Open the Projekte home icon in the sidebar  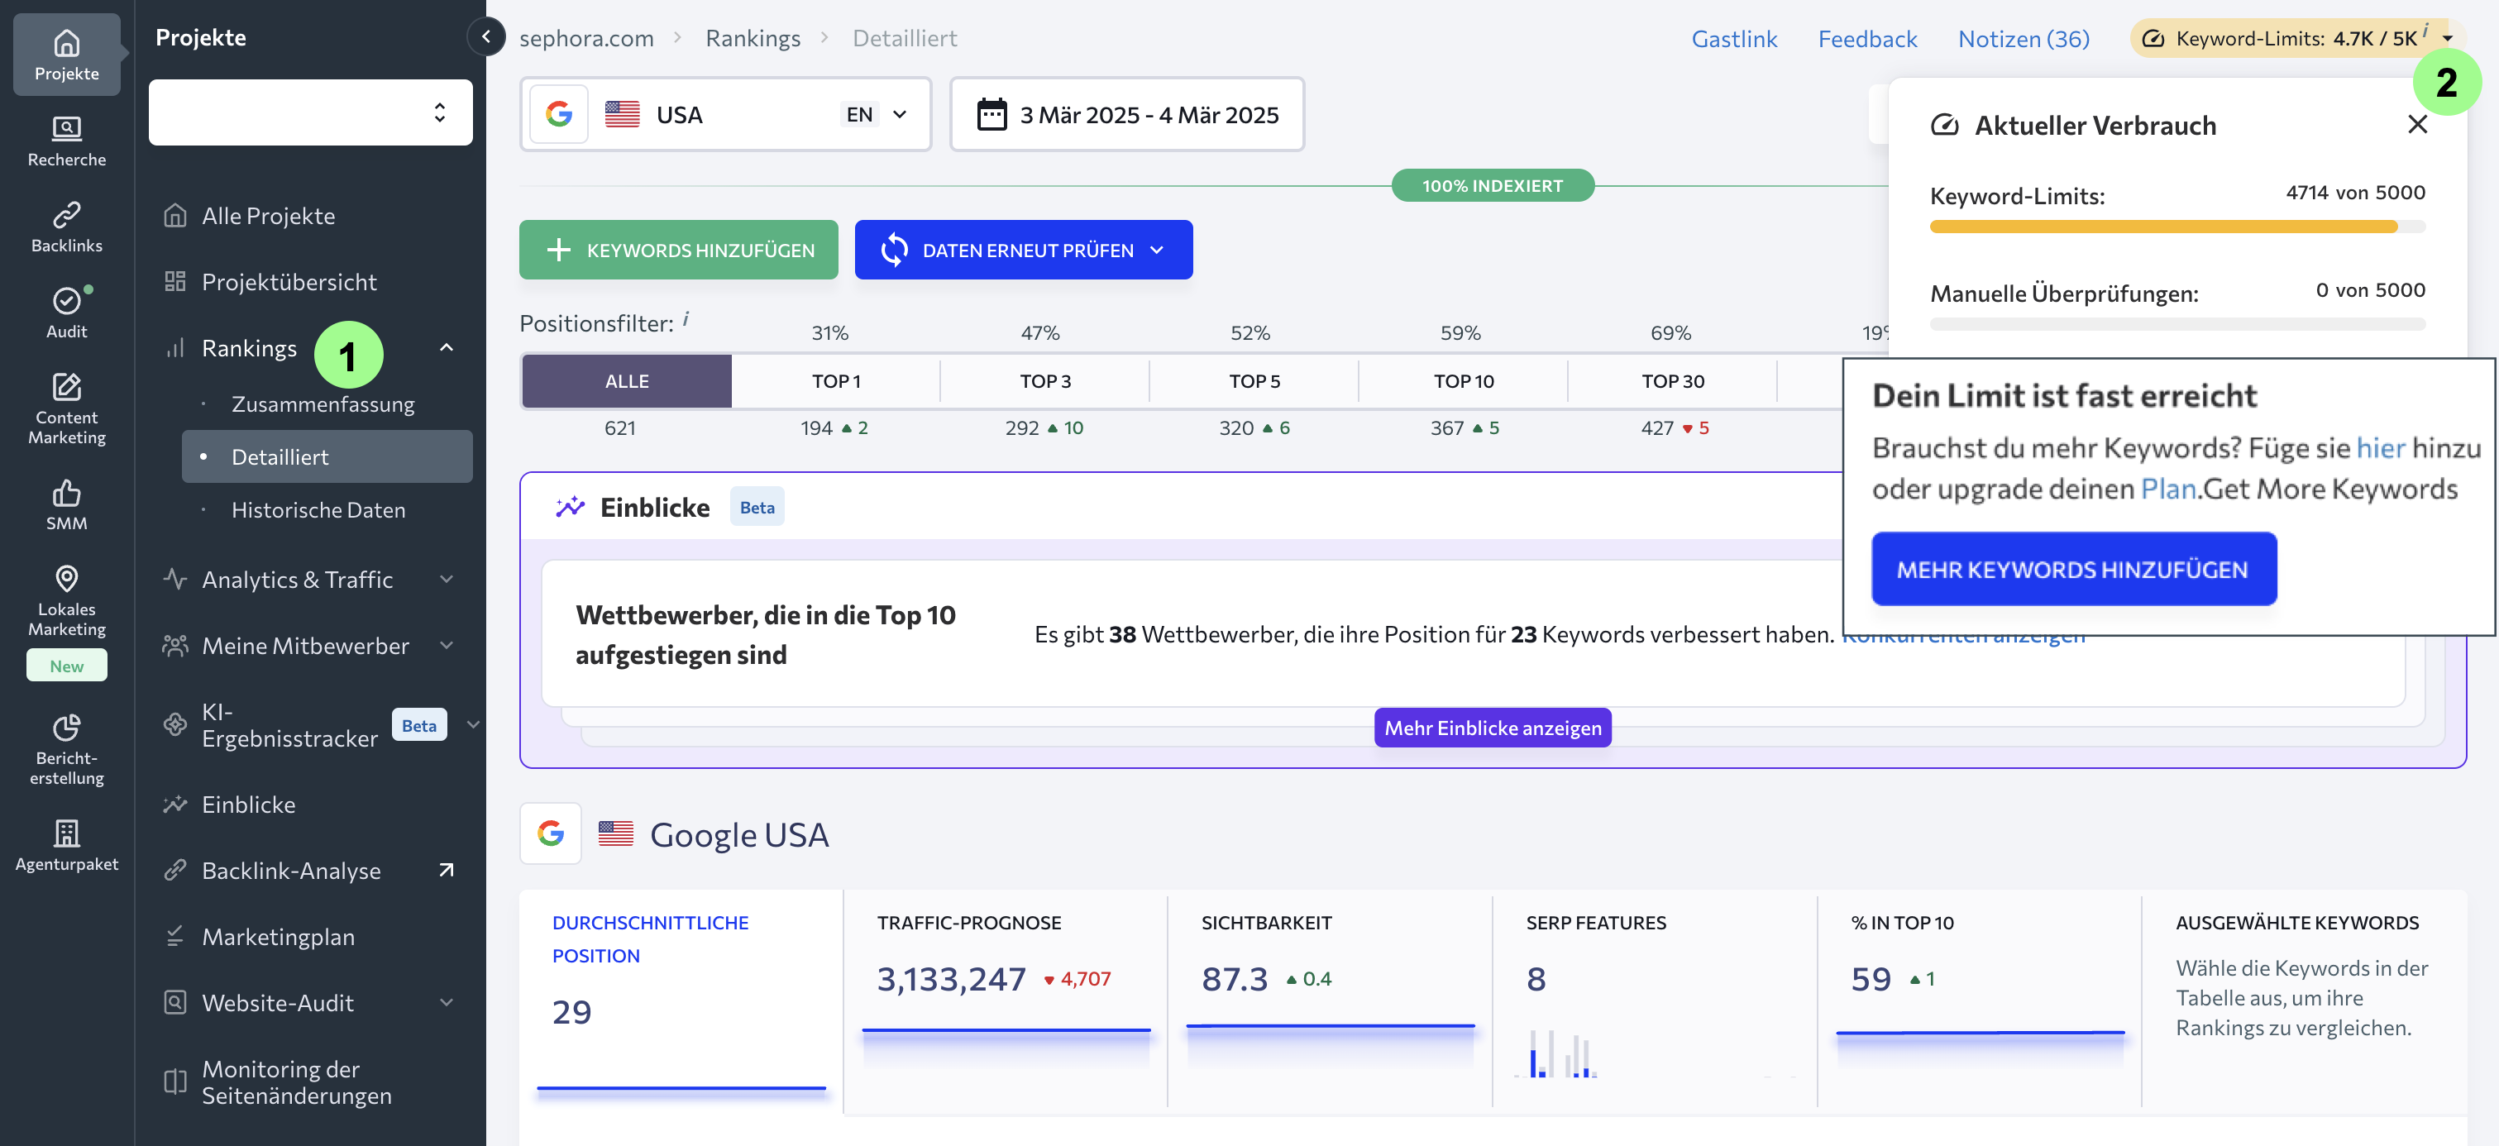(66, 44)
